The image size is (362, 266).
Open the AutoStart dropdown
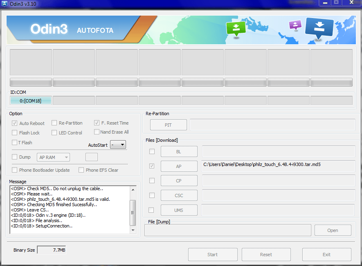coord(118,145)
